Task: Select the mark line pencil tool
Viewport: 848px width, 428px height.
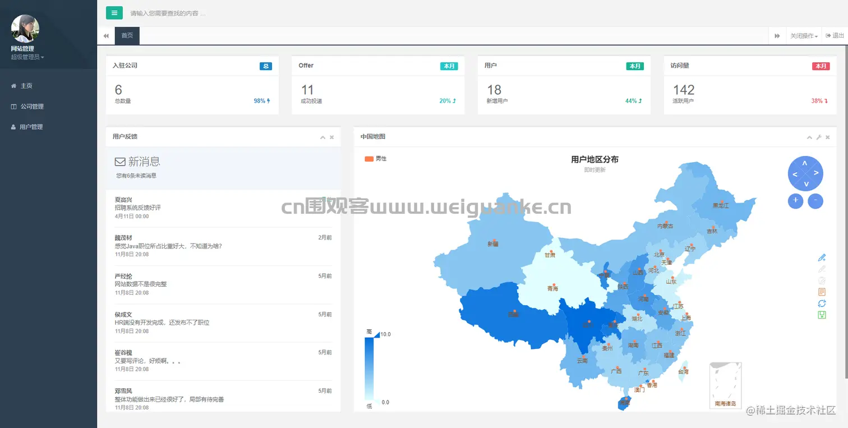Action: [x=822, y=257]
